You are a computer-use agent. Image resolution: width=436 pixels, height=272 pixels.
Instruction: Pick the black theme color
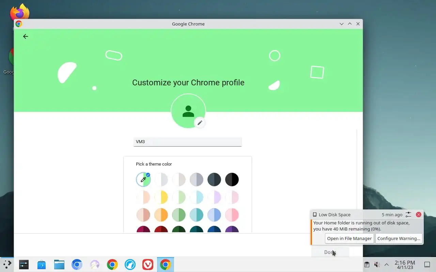click(232, 180)
